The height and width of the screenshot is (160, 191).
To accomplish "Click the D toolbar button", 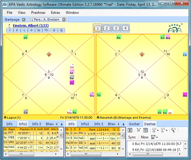I will tap(31, 30).
